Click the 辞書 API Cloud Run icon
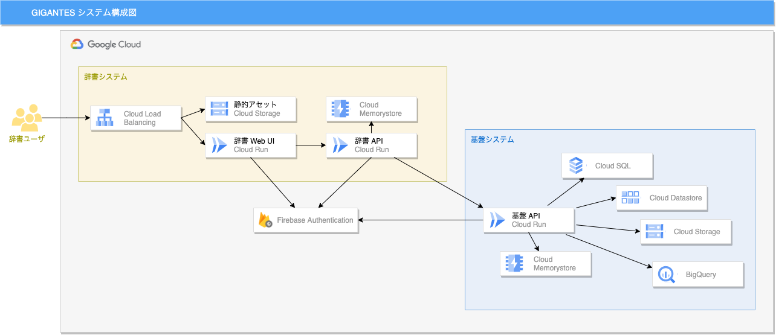 point(340,145)
